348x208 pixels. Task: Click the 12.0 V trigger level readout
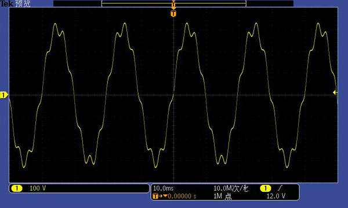point(276,196)
